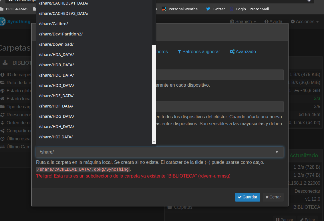Click the Syncthing logo icon
Screen dimensions: 324x221
[x=2, y=22]
